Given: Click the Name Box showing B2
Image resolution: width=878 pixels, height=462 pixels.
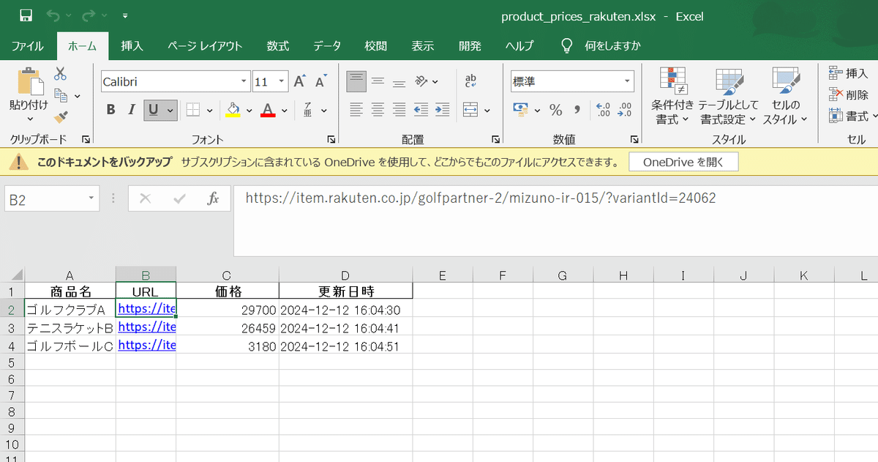Looking at the screenshot, I should pos(51,198).
